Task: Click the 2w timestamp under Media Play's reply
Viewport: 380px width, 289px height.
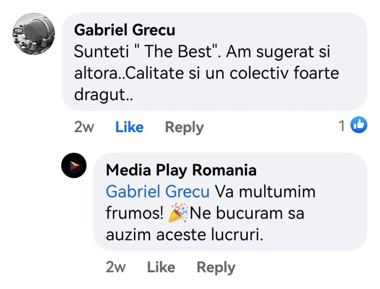Action: 116,267
